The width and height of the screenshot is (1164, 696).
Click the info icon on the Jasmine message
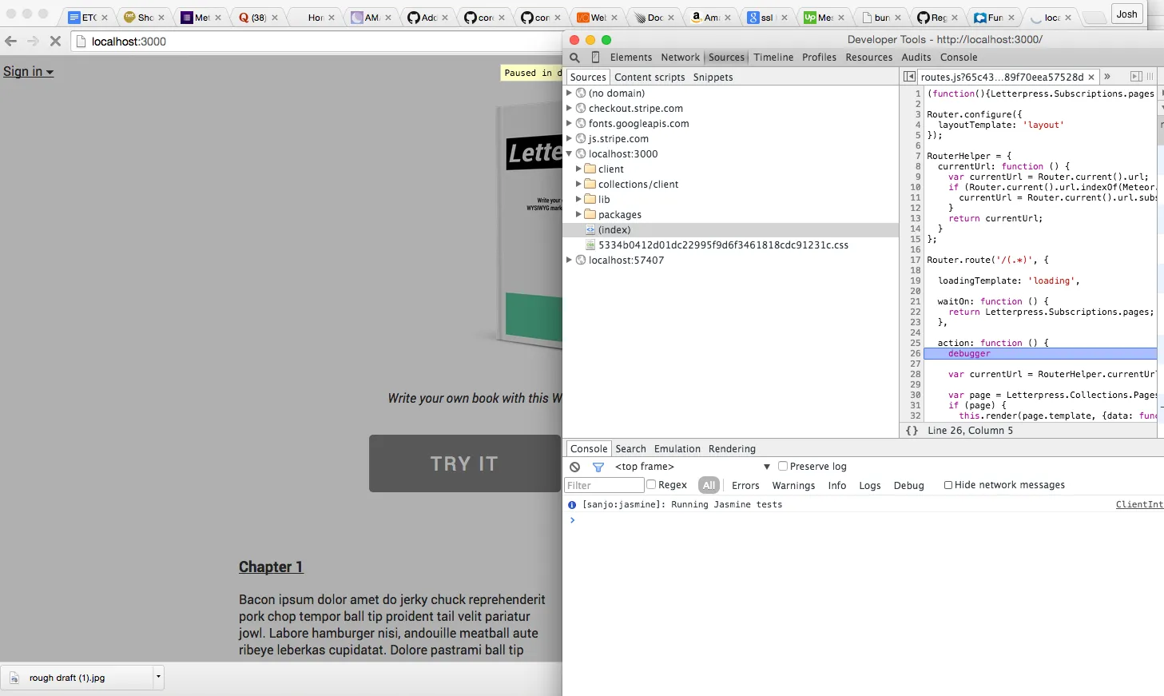(x=572, y=504)
